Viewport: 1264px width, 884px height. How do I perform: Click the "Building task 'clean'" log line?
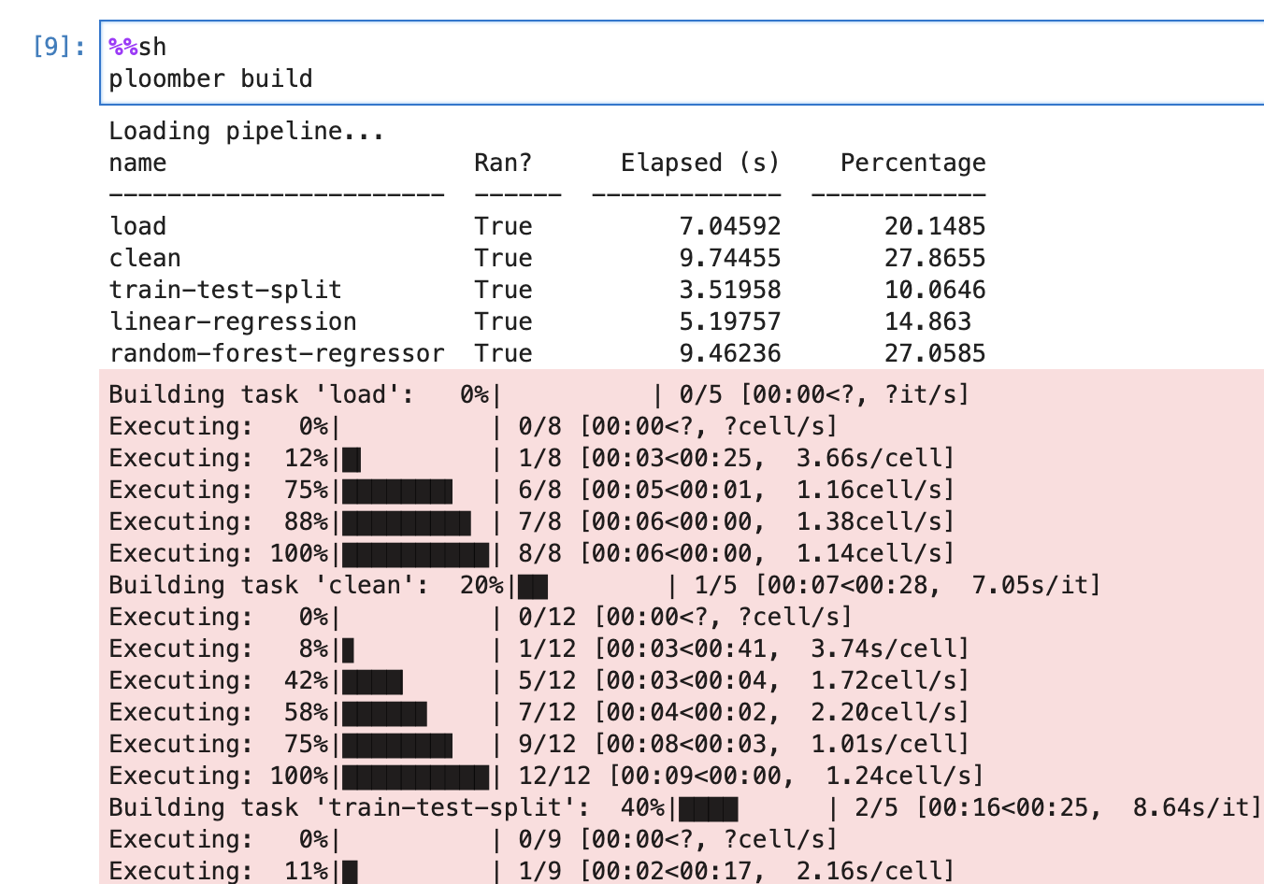[605, 585]
